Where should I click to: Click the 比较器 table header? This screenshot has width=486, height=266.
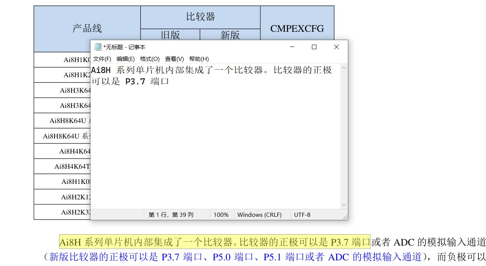tap(201, 17)
